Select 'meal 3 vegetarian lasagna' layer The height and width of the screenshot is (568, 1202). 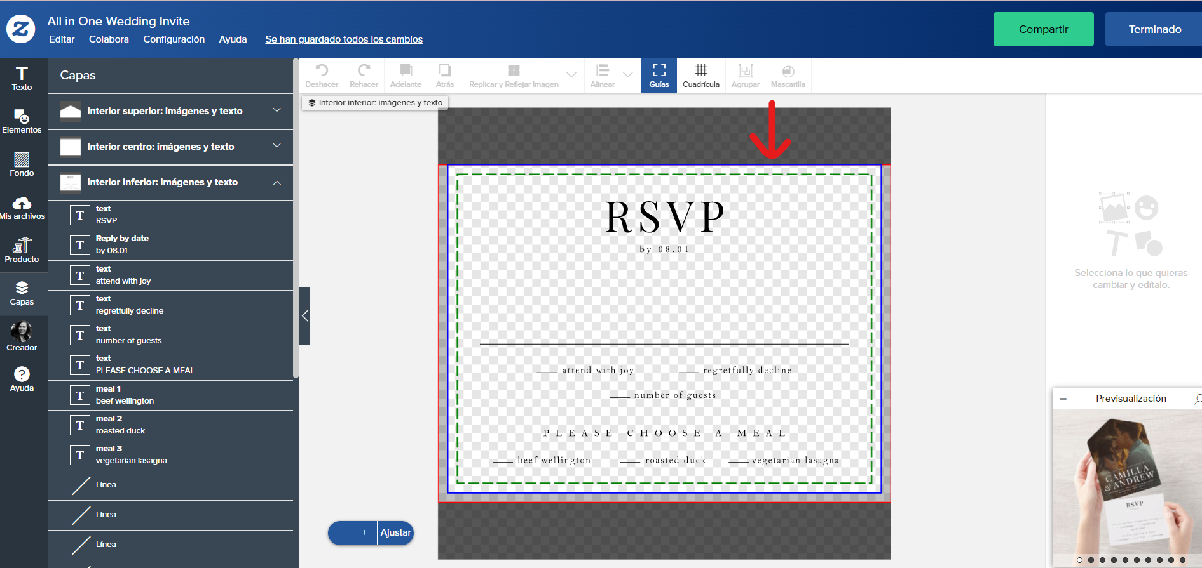pos(170,455)
